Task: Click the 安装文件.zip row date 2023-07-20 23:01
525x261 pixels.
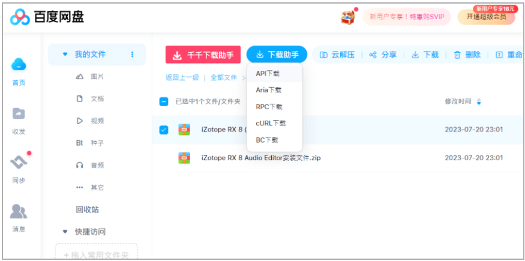Action: pos(474,158)
